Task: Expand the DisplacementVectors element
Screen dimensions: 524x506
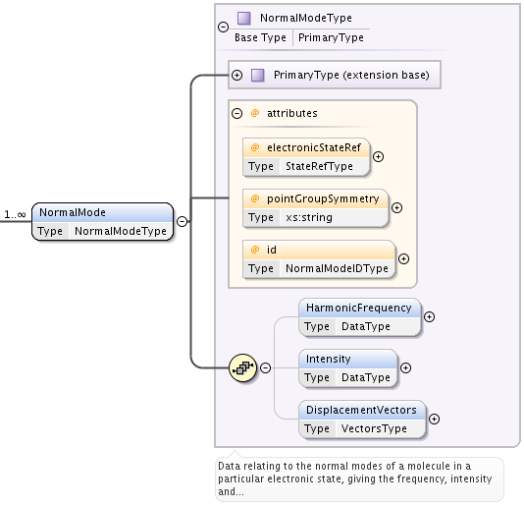Action: (434, 419)
